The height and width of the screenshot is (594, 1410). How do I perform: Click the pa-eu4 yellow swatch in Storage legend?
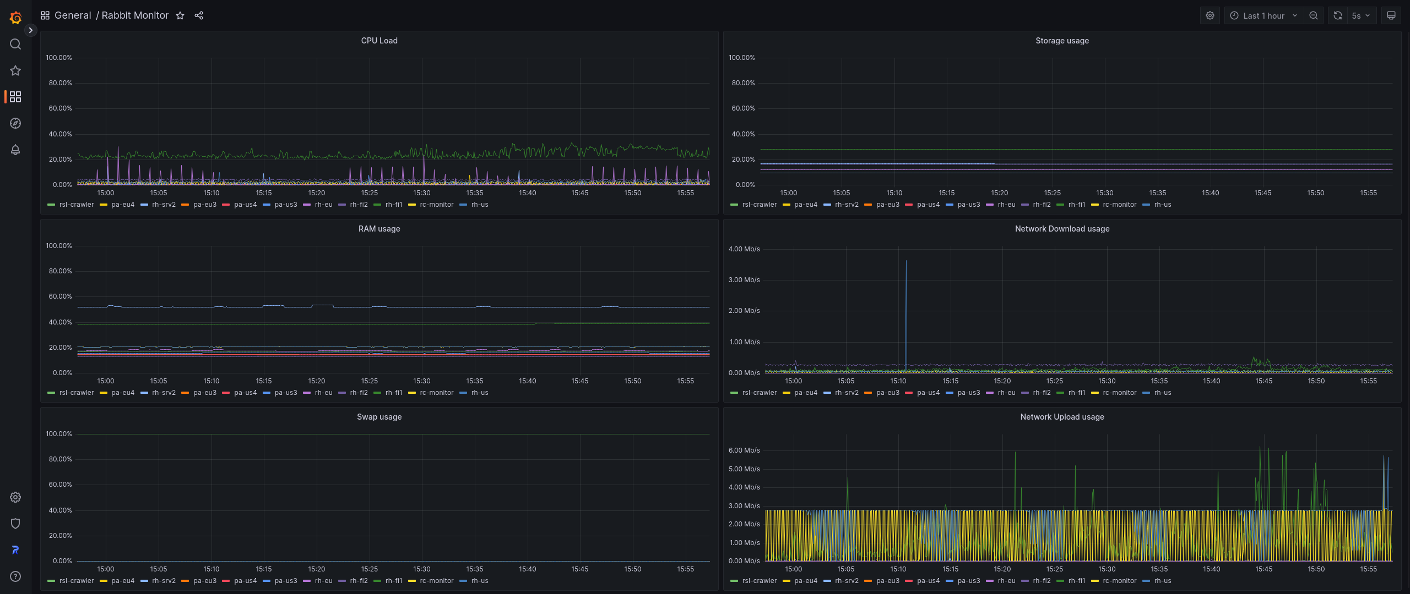point(787,205)
